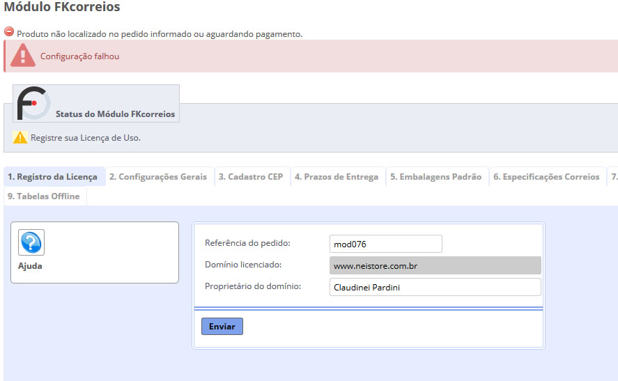Click the Domínio licenciado label
Viewport: 618px width, 381px height.
pyautogui.click(x=243, y=265)
